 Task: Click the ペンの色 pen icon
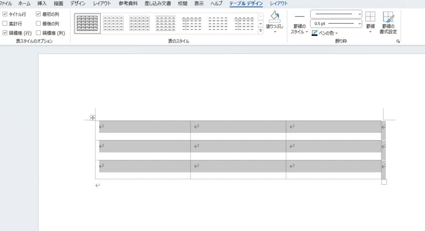315,33
